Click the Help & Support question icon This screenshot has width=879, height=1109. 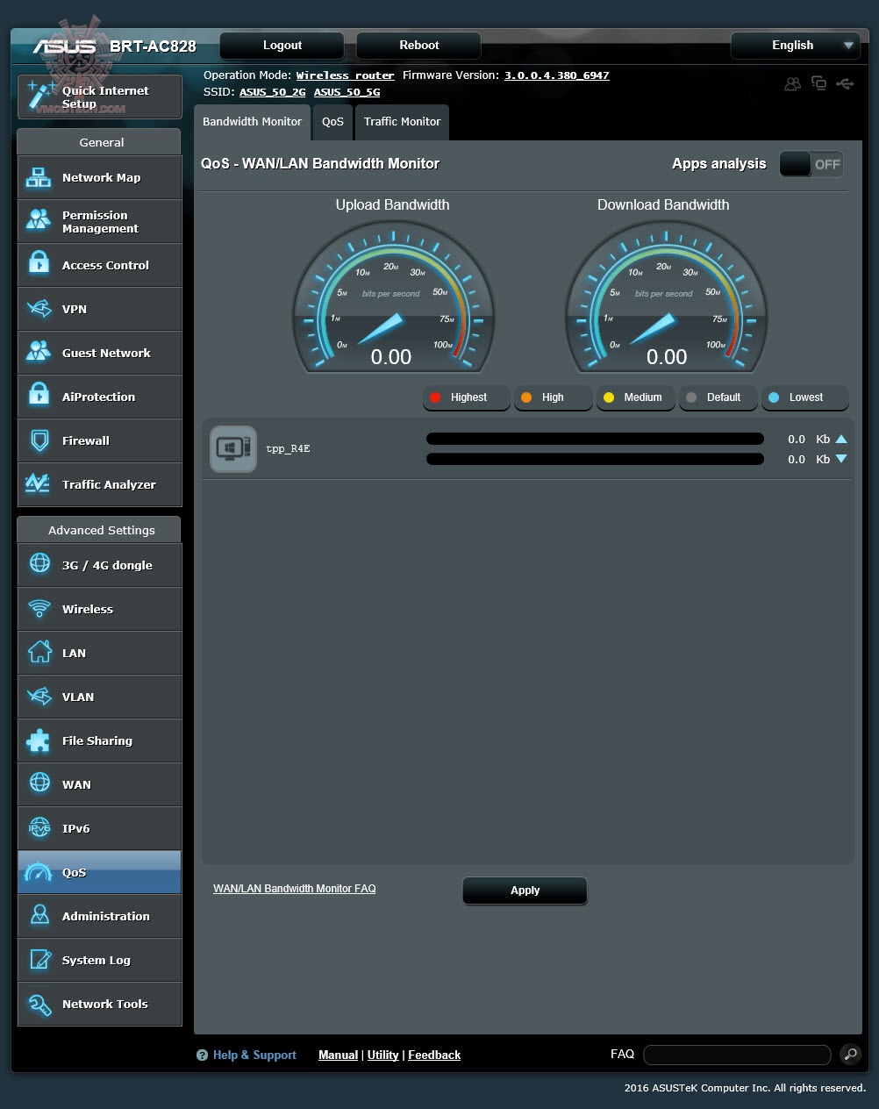(202, 1055)
